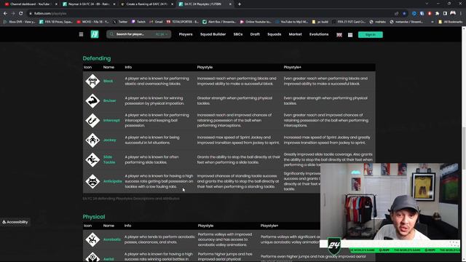
Task: Open the Chrome tab search chevron
Action: point(427,4)
